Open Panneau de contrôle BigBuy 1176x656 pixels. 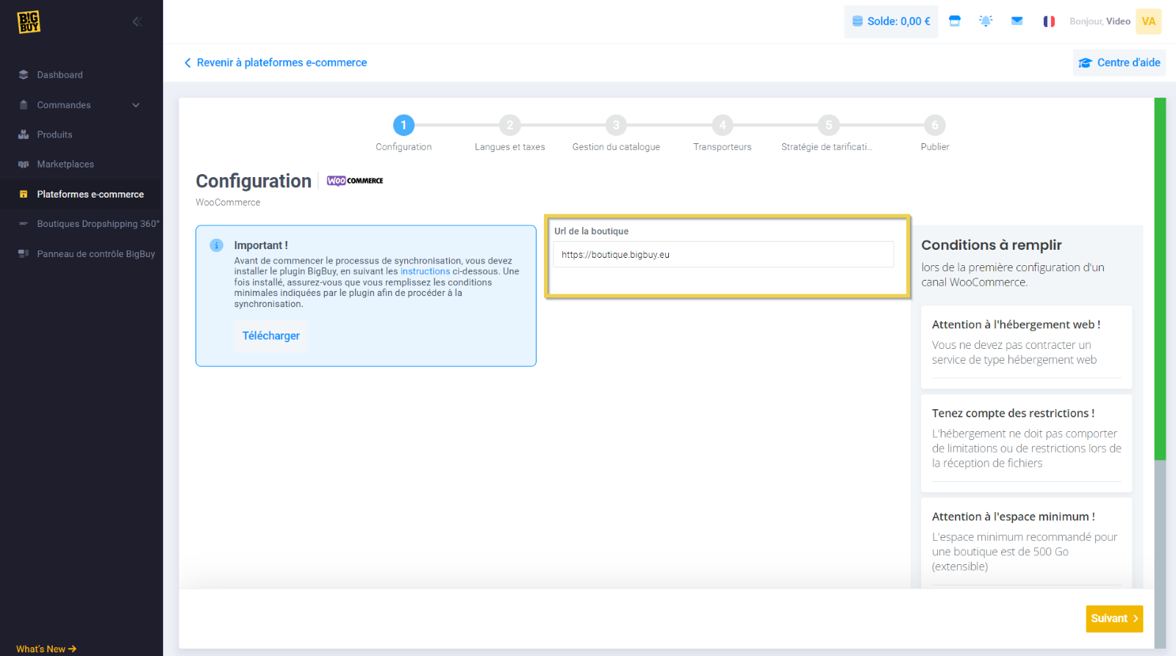(x=96, y=254)
